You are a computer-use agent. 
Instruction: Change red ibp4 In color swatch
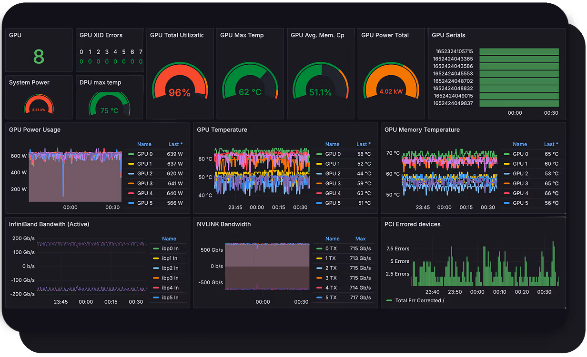156,288
